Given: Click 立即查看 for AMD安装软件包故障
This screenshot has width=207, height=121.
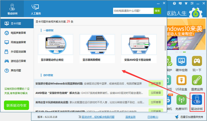Looking at the screenshot, I should point(156,93).
